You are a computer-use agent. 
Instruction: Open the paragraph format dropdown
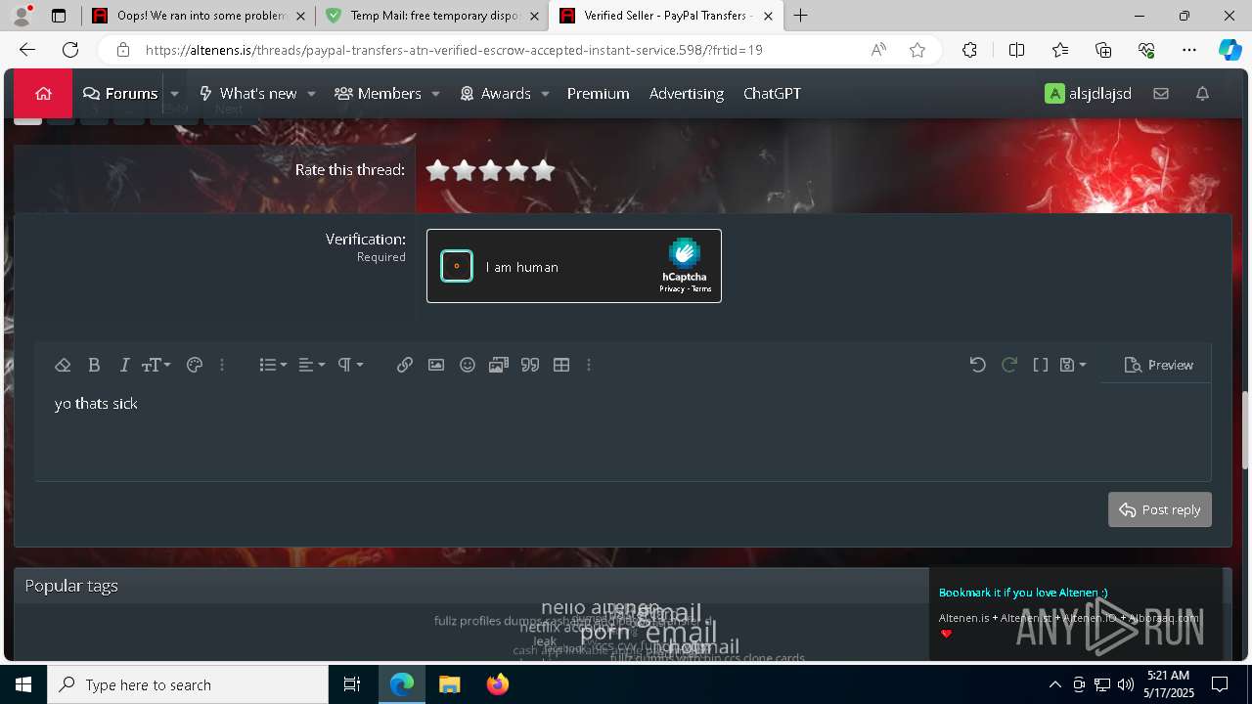(x=350, y=365)
